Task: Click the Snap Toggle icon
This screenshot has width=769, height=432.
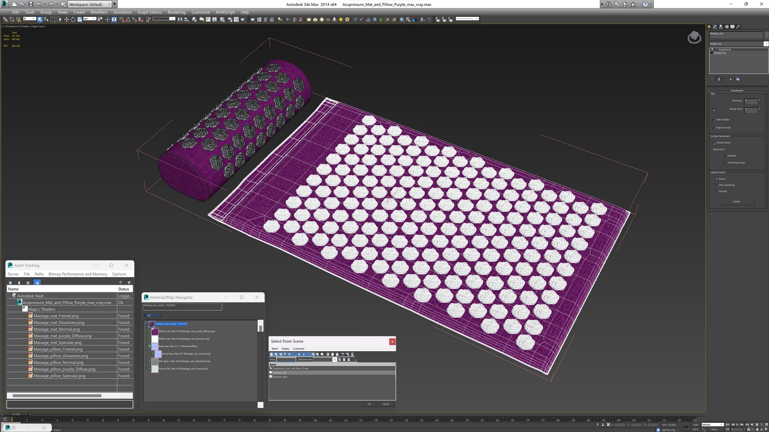Action: coord(121,20)
